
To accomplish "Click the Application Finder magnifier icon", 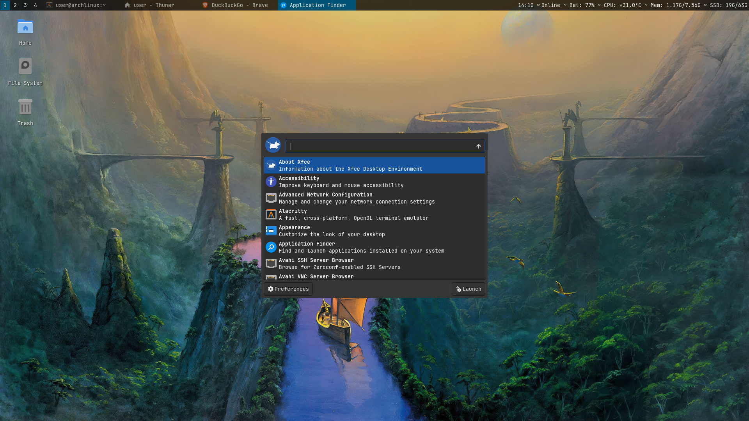I will coord(271,247).
